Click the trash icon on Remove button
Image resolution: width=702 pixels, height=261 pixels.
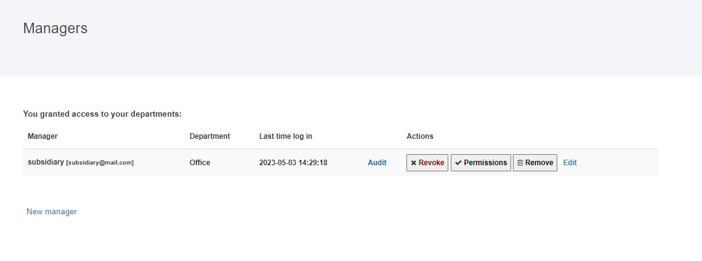click(x=520, y=163)
